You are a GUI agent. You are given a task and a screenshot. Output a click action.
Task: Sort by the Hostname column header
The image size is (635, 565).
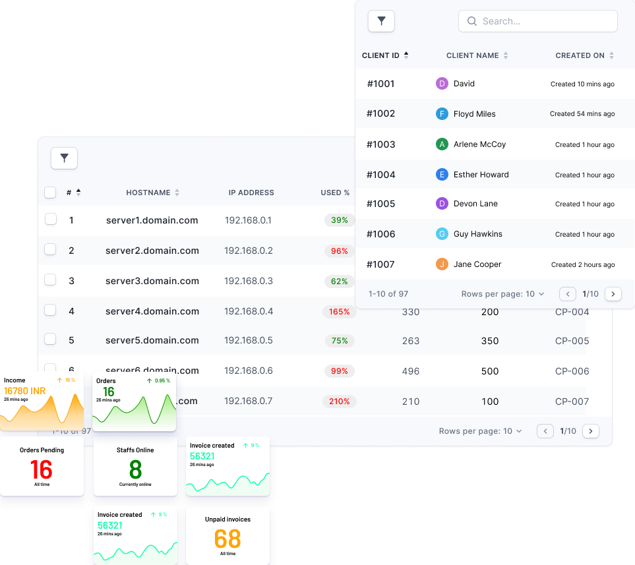pyautogui.click(x=152, y=193)
